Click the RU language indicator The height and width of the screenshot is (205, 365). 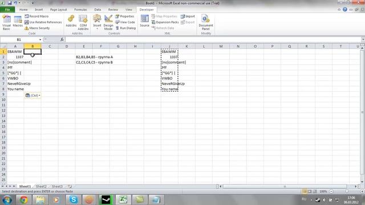click(x=304, y=199)
